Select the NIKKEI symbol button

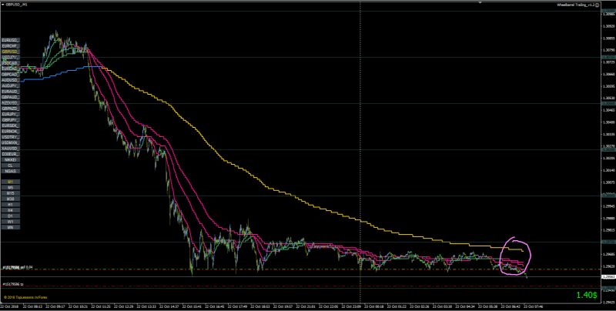11,160
